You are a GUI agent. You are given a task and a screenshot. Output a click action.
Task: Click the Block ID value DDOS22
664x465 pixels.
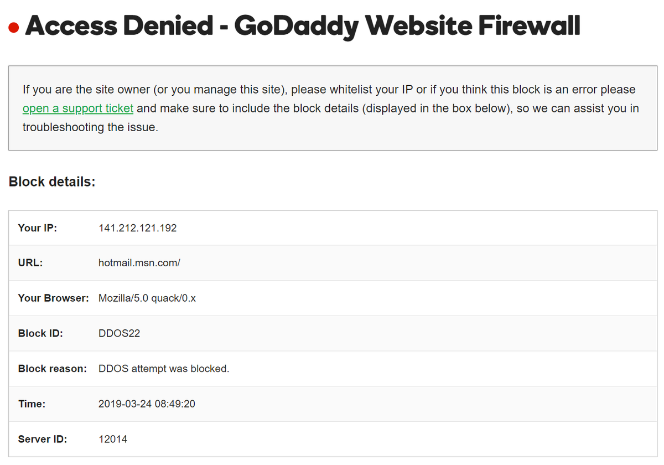coord(119,334)
